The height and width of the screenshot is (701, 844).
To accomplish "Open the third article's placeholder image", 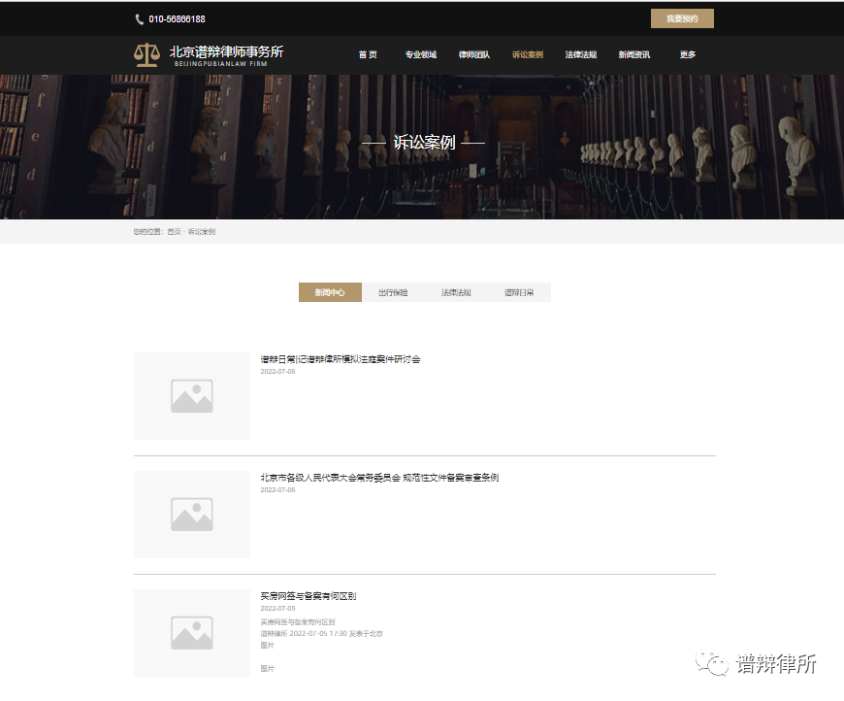I will tap(192, 633).
